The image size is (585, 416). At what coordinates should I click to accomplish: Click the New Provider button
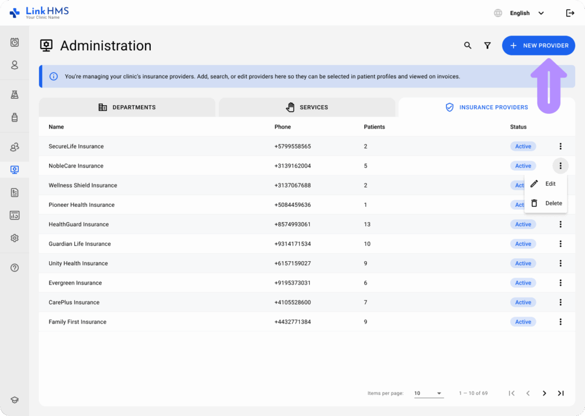pos(538,46)
